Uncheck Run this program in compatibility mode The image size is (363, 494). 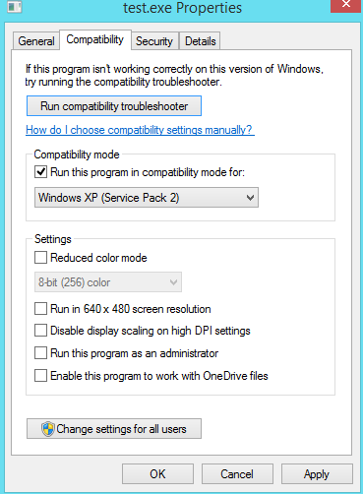click(40, 172)
